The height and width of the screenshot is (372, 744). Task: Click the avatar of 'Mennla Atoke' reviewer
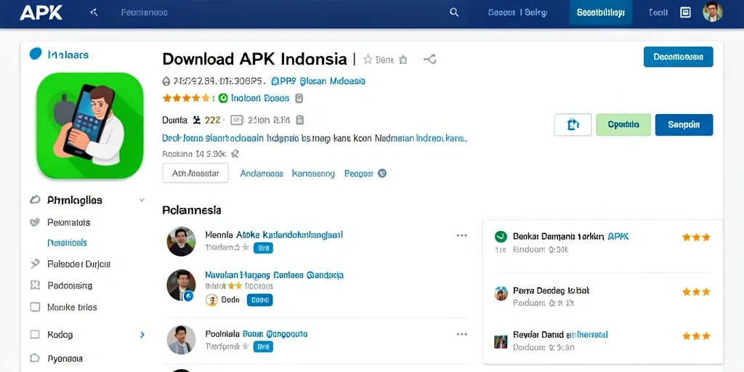tap(181, 241)
